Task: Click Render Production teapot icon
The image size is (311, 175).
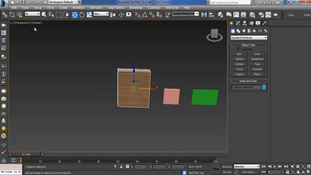Action: point(276,15)
